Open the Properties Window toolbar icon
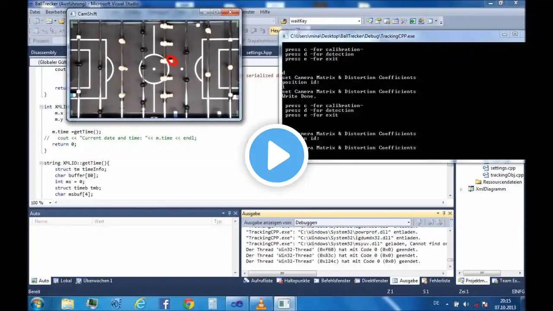Screen dimensions: 553x311 pyautogui.click(x=378, y=21)
